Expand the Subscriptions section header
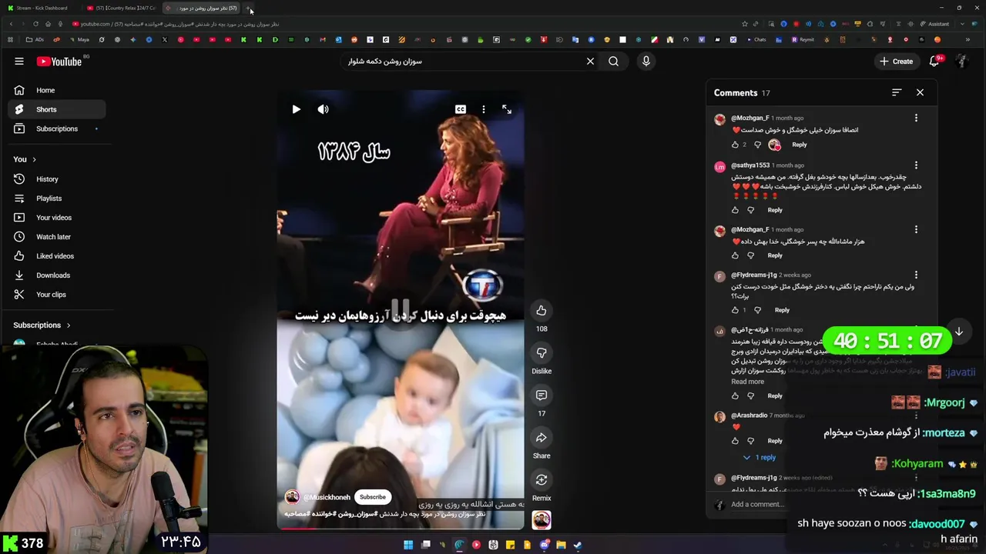This screenshot has height=554, width=986. click(x=42, y=325)
